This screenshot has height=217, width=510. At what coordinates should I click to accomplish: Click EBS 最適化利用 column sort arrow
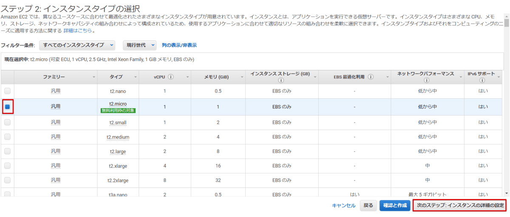click(x=387, y=77)
